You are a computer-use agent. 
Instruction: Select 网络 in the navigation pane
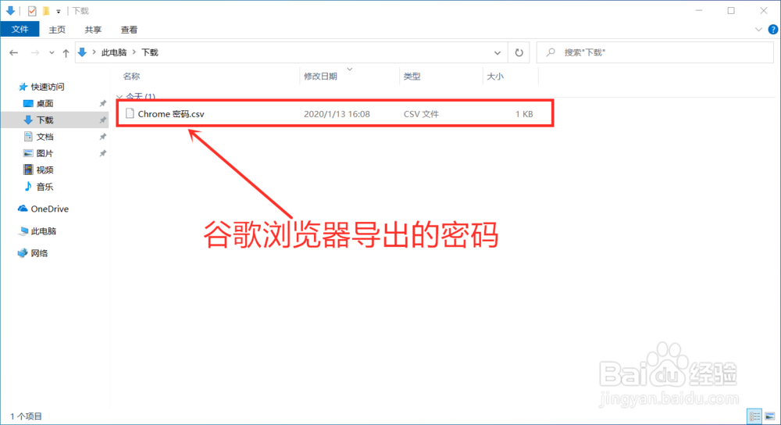point(39,253)
